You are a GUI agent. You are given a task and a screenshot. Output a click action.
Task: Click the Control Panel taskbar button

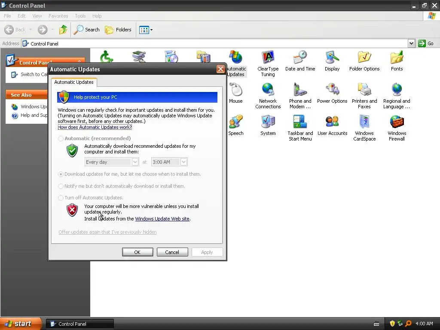pos(79,324)
